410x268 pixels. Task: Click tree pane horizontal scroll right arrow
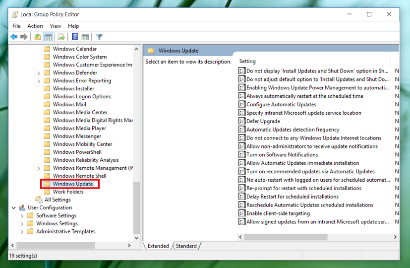(129, 245)
